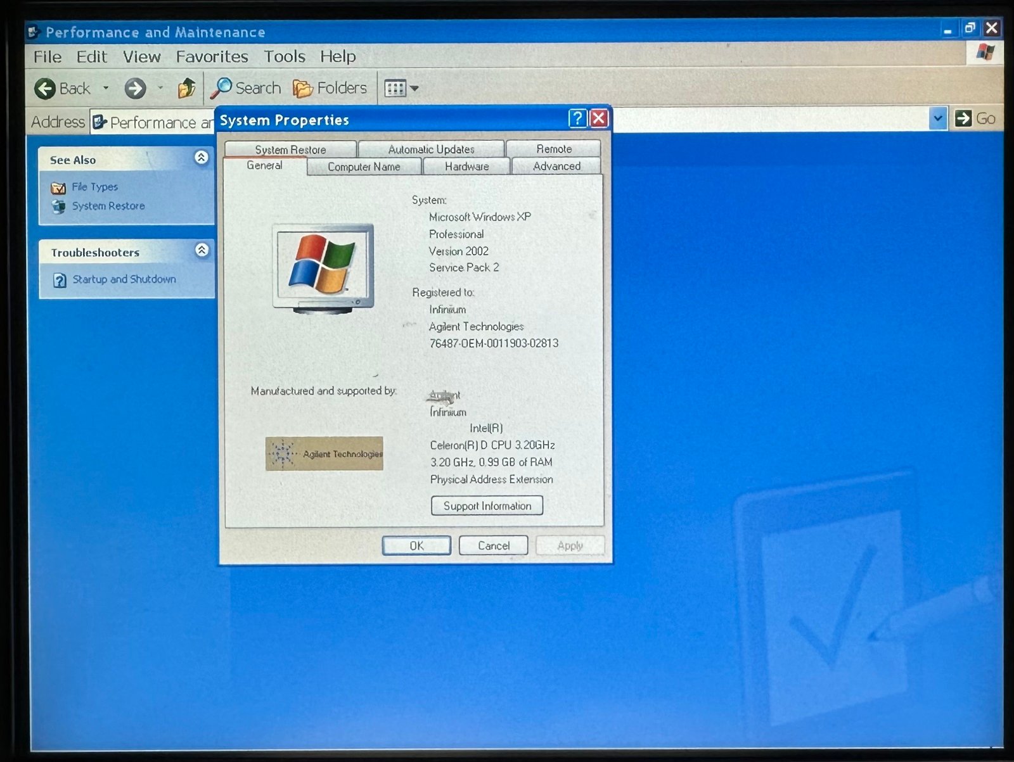Click the 'Version 2002' text

tap(459, 251)
